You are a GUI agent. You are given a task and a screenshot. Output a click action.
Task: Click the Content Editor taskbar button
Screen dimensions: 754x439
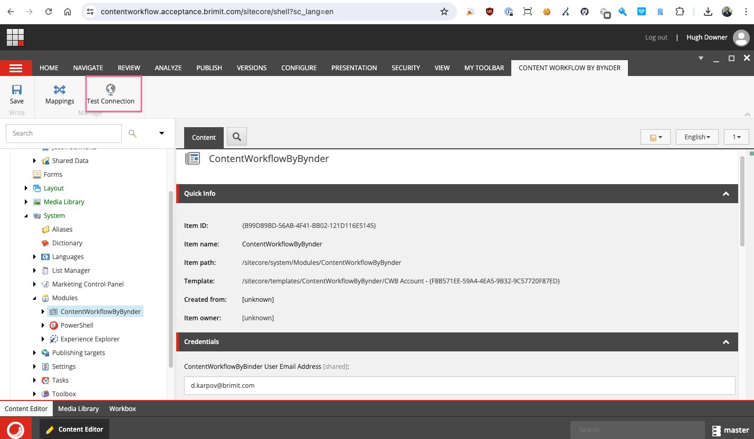coord(75,430)
